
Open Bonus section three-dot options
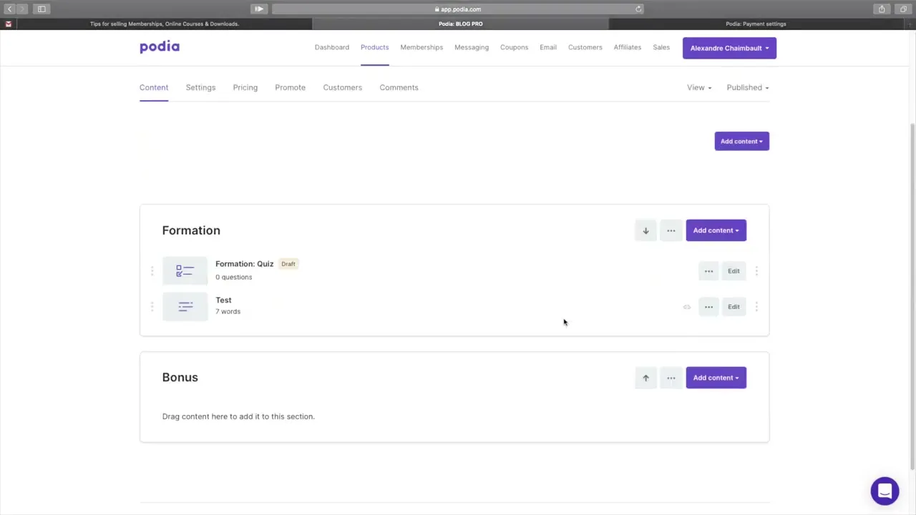671,378
